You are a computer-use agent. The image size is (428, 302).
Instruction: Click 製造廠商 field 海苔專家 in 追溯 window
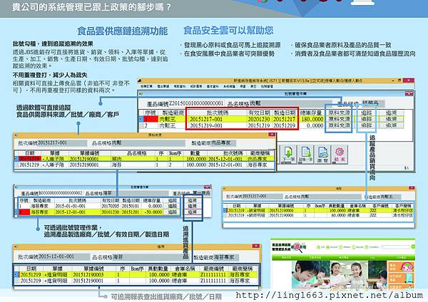coord(226,257)
